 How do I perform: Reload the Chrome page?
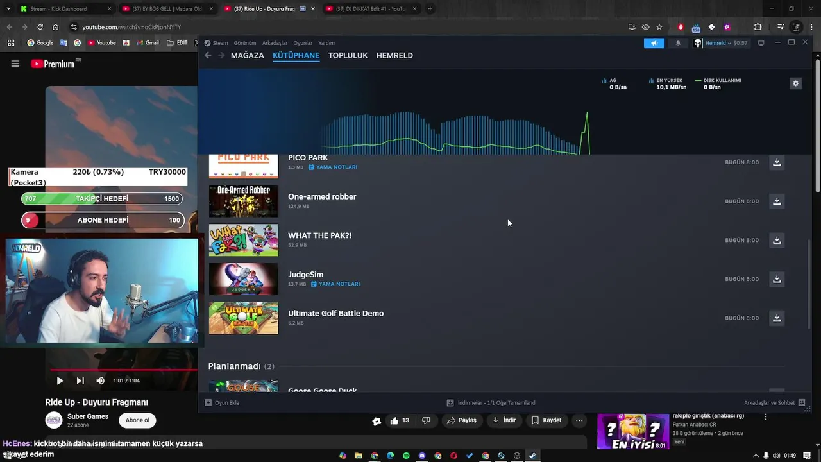(x=40, y=27)
